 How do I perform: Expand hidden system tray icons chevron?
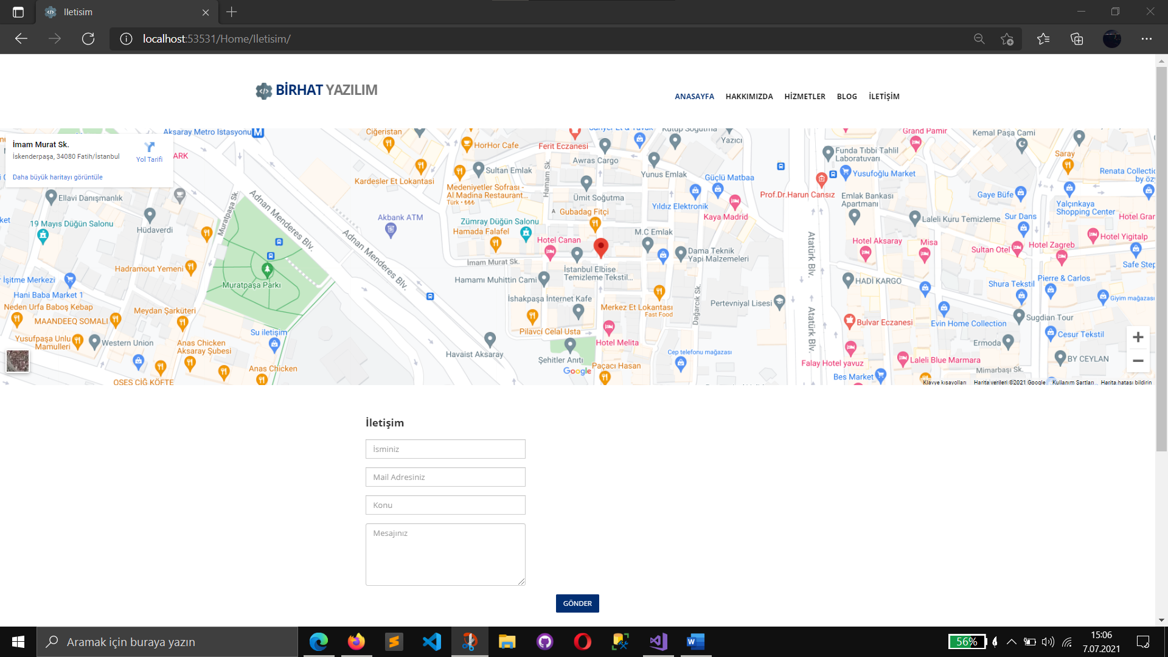click(1011, 642)
